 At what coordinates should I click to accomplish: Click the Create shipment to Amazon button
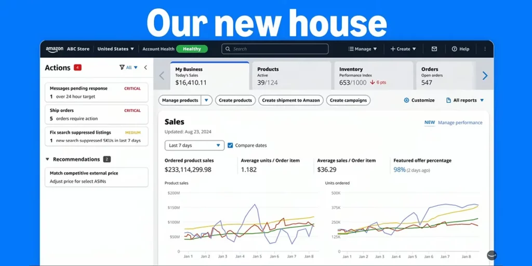click(x=290, y=100)
